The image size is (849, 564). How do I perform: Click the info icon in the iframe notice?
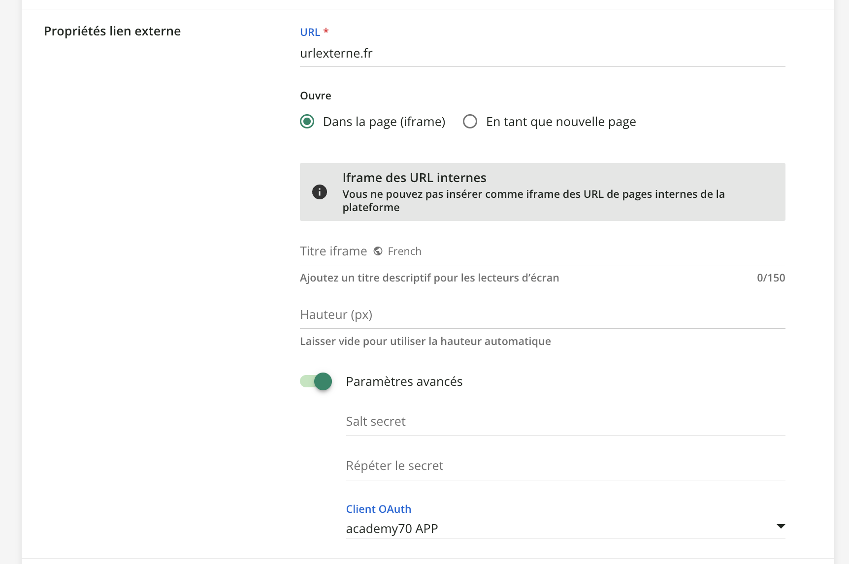[320, 192]
